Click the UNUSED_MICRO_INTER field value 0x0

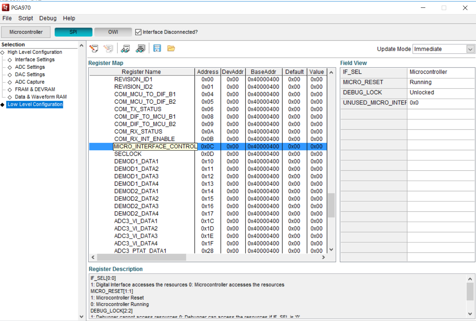[x=441, y=103]
